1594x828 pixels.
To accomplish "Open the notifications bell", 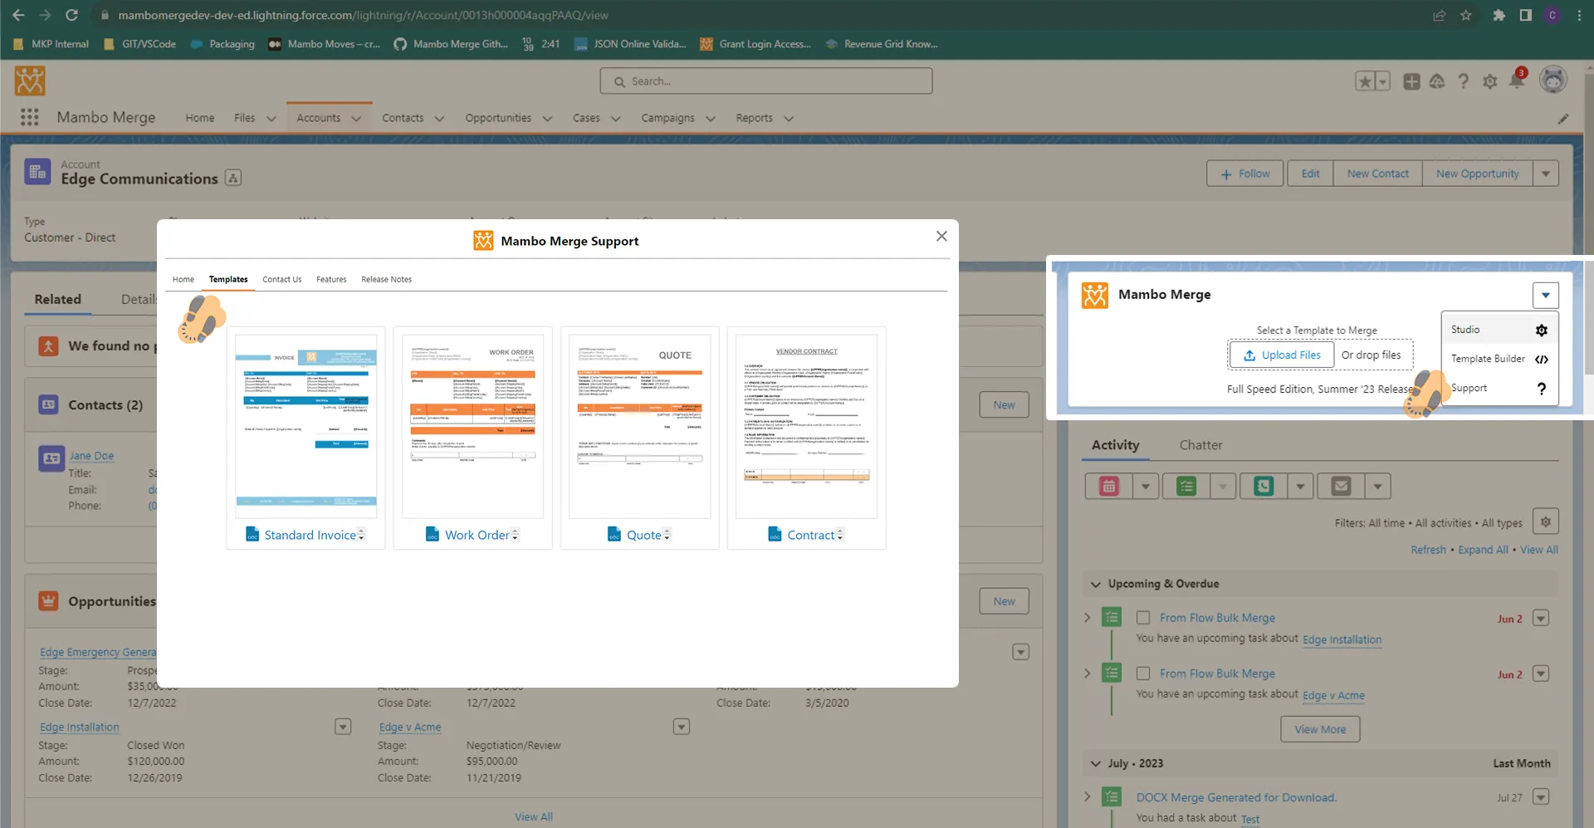I will point(1517,81).
